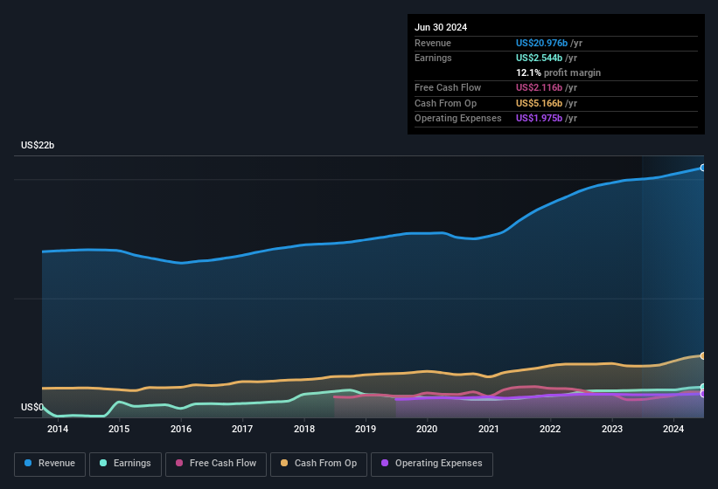Click the US$2.116b free cash flow value
This screenshot has height=489, width=718.
click(x=539, y=87)
